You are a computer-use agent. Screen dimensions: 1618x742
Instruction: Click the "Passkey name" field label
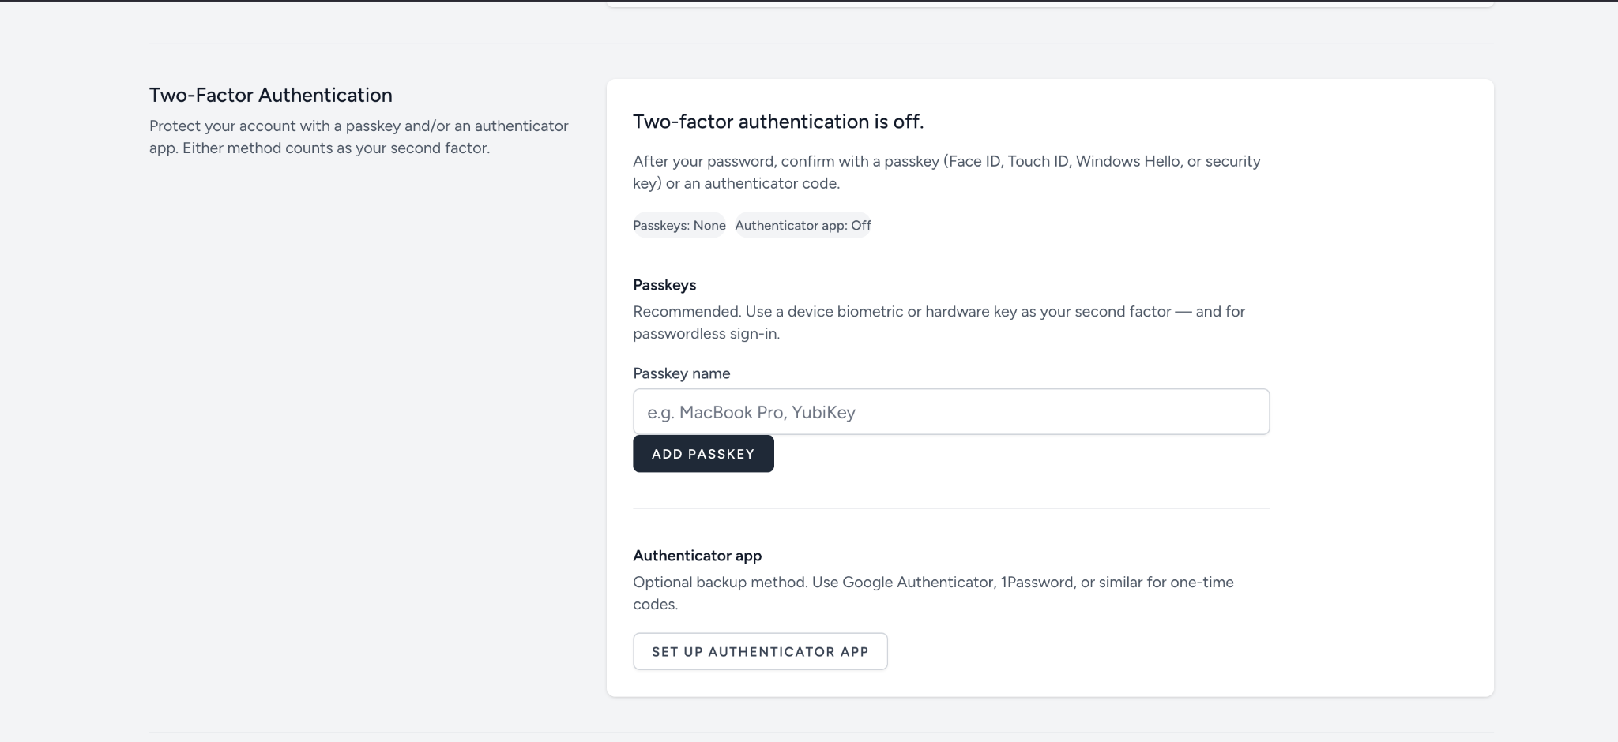681,373
